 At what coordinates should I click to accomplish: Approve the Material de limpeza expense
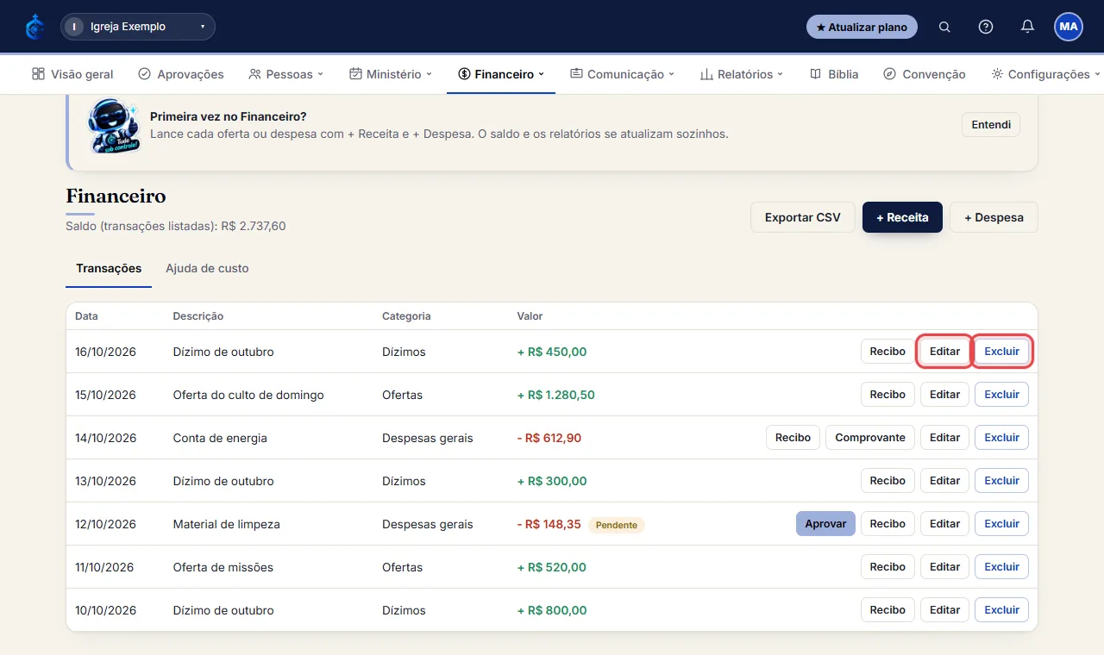[825, 524]
